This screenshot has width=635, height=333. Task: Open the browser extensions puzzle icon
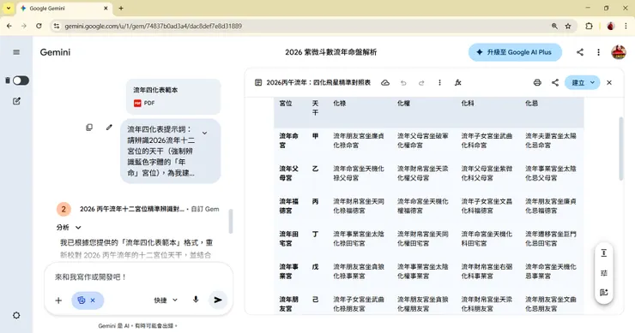(589, 26)
